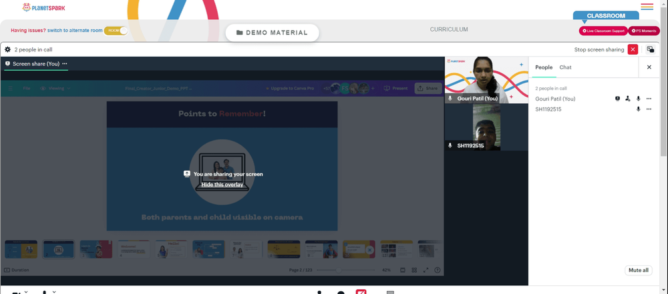Image resolution: width=668 pixels, height=294 pixels.
Task: Select Gouri Patil's video tile
Action: click(486, 80)
